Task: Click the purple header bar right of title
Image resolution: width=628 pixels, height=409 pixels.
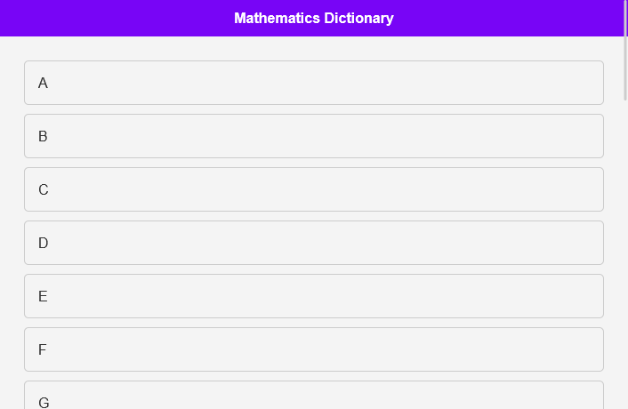Action: (516, 18)
